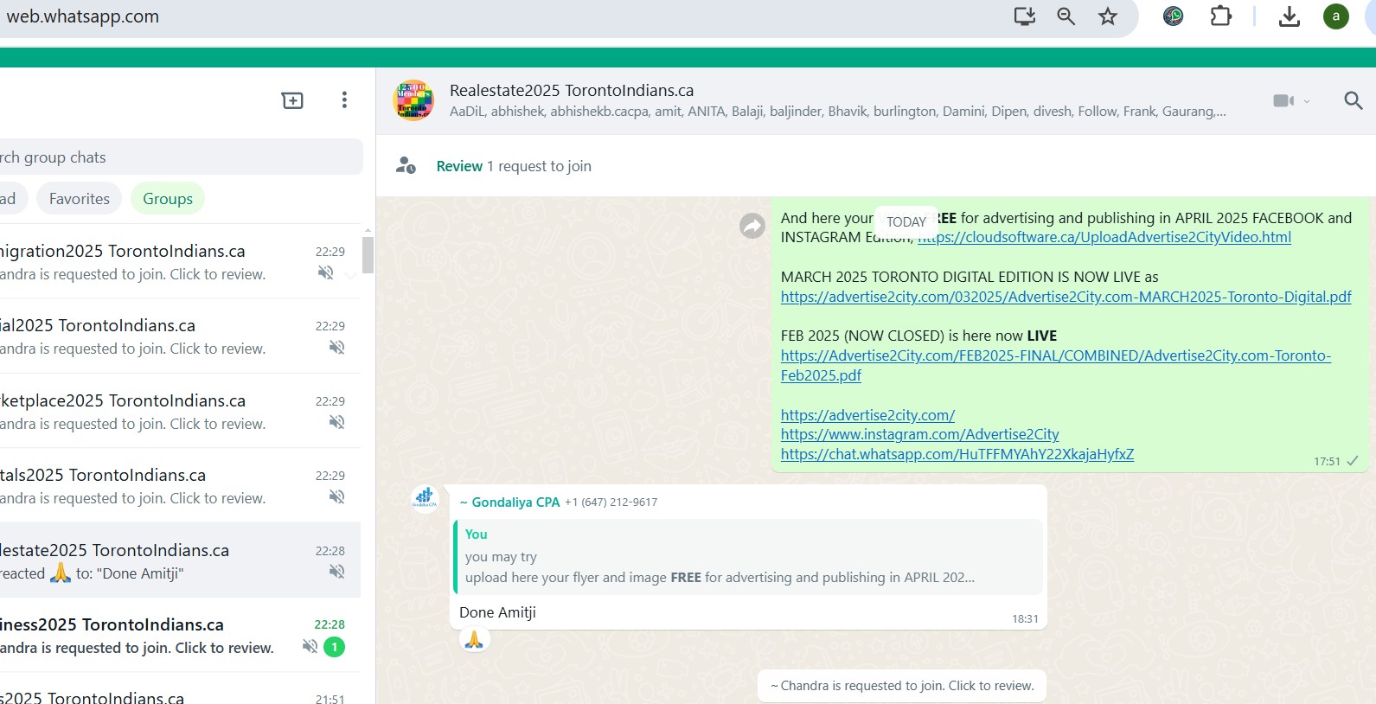Screen dimensions: 1376x704
Task: Search within the Realestate2025 chat
Action: click(x=1353, y=101)
